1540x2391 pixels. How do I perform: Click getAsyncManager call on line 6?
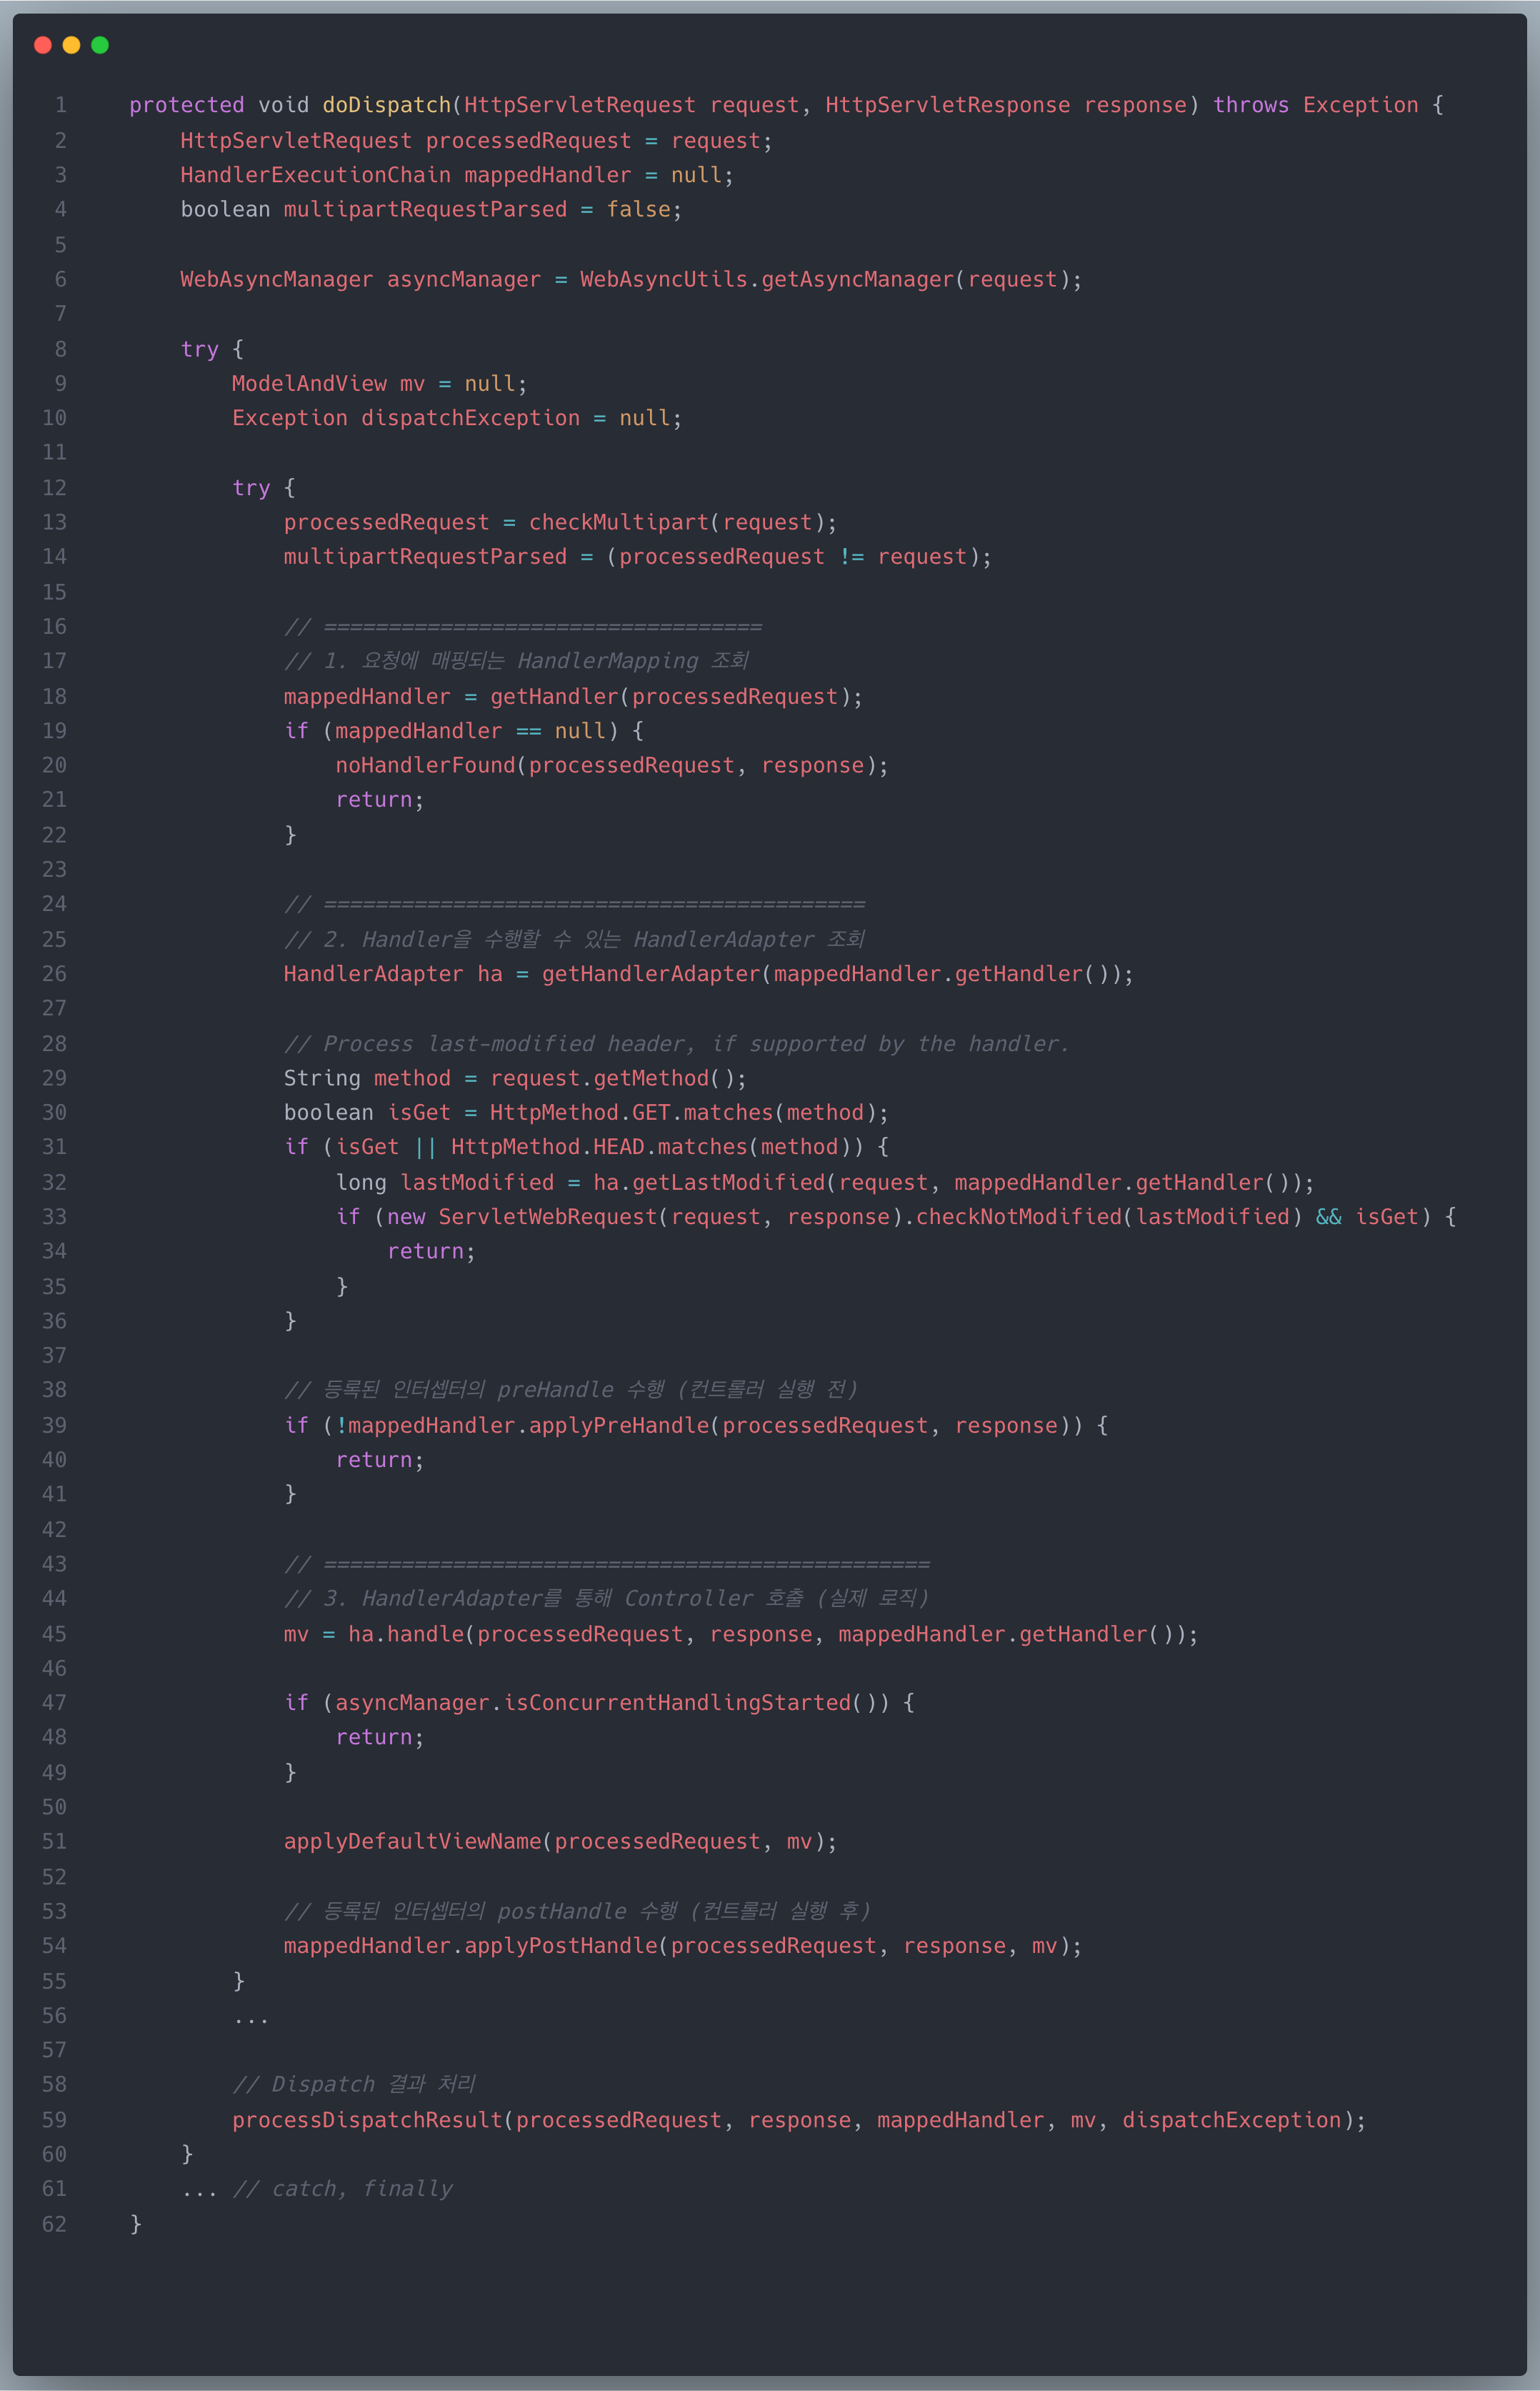[x=857, y=279]
